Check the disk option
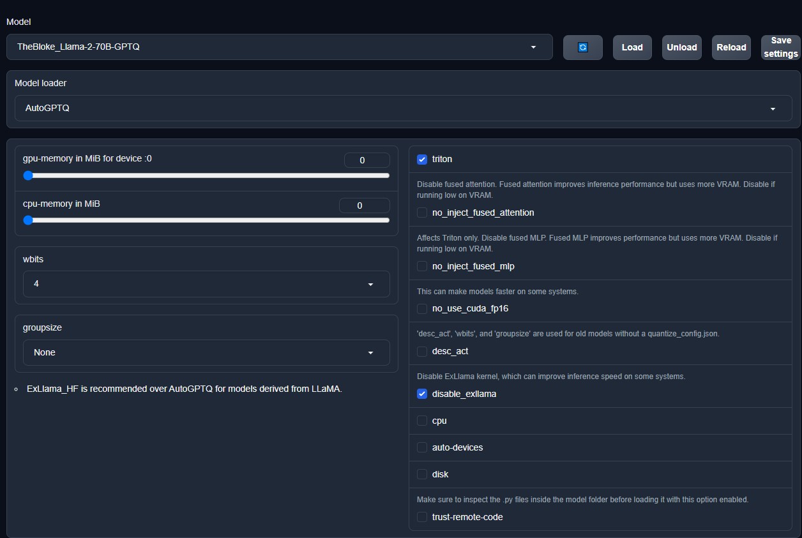Viewport: 802px width, 538px height. 422,474
